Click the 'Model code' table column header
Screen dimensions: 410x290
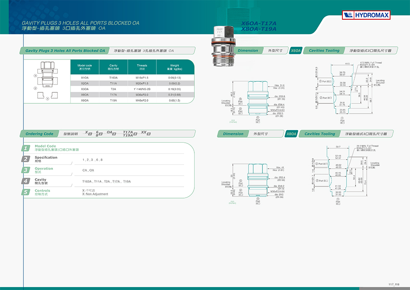(85, 67)
